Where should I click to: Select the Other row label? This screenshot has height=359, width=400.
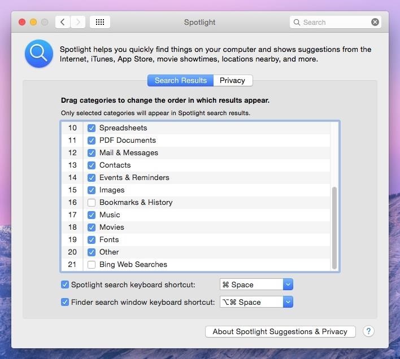(x=109, y=252)
